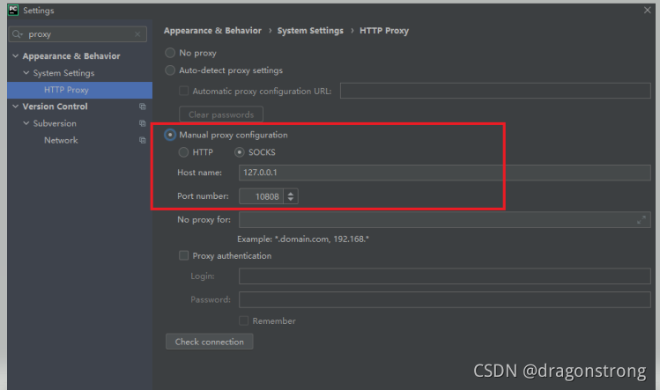Collapse the Version Control tree node
The width and height of the screenshot is (660, 390).
(16, 107)
